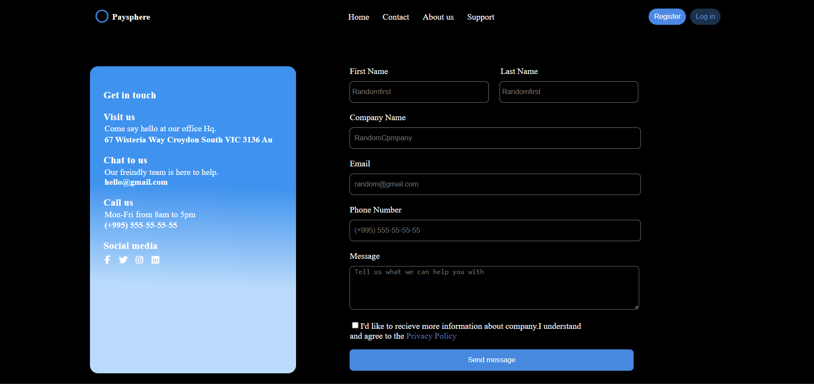Follow the Privacy Policy link
This screenshot has height=384, width=814.
tap(431, 336)
